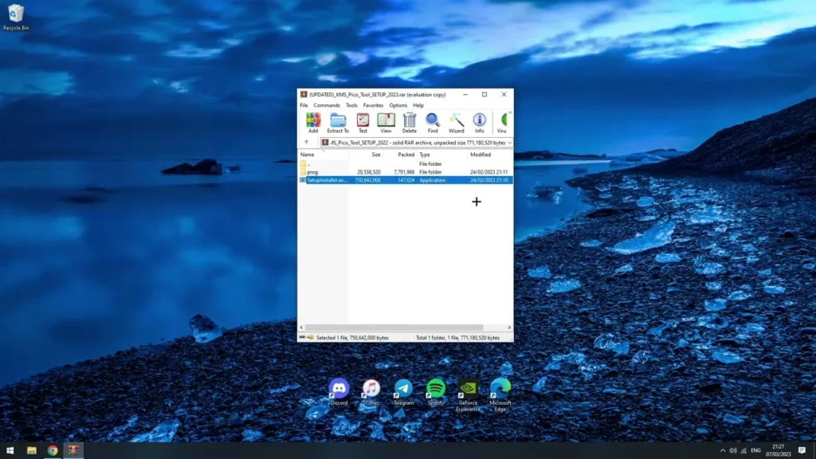Launch the Wizard tool
Screen dimensions: 816x459
[x=456, y=123]
